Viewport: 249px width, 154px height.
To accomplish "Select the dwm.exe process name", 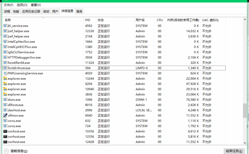I will [x=14, y=99].
